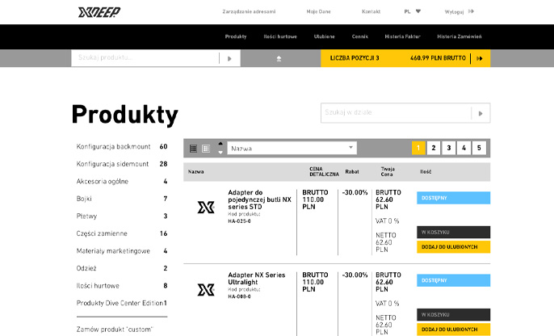Open the PL language dropdown
The image size is (554, 336).
412,11
